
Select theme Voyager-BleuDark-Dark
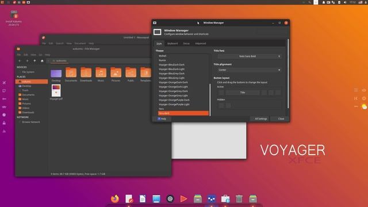(x=183, y=65)
